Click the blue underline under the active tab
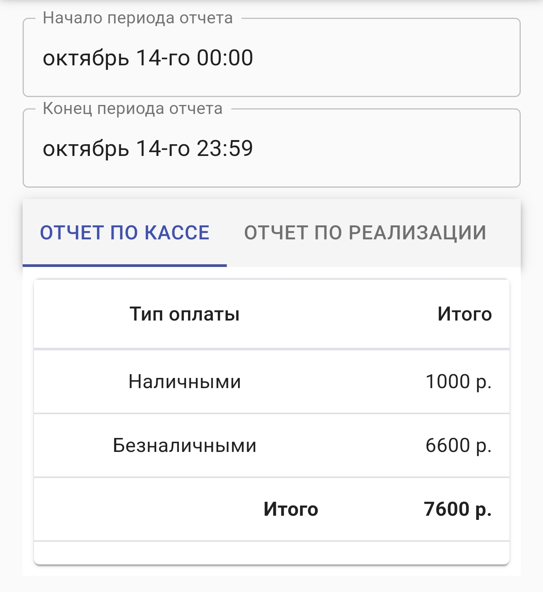 tap(125, 265)
